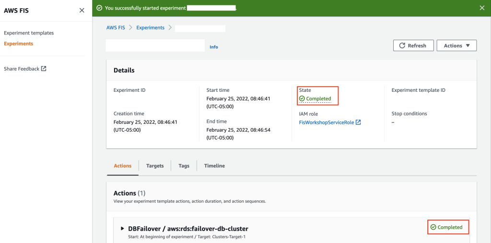Open Experiment templates in sidebar

click(x=29, y=33)
